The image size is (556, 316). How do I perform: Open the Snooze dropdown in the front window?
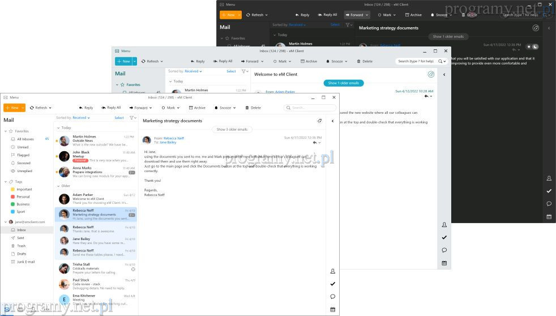[x=225, y=108]
